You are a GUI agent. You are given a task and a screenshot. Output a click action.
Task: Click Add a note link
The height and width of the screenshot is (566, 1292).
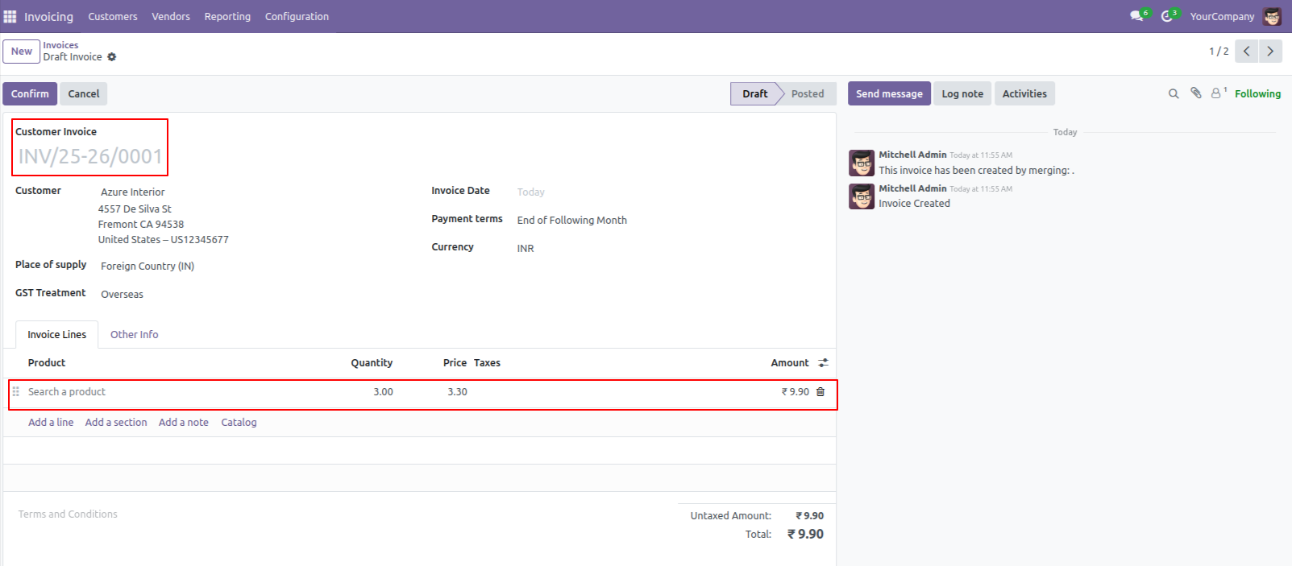[184, 422]
